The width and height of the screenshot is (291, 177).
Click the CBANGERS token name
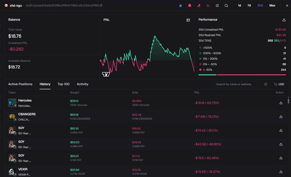pyautogui.click(x=27, y=114)
